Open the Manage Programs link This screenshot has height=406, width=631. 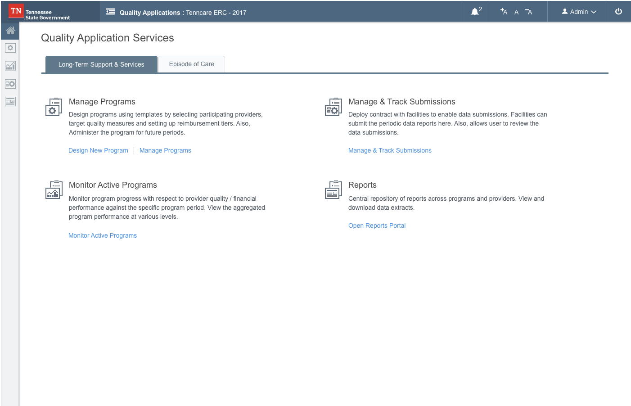[x=165, y=150]
